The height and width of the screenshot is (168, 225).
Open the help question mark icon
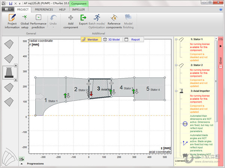tap(221, 9)
